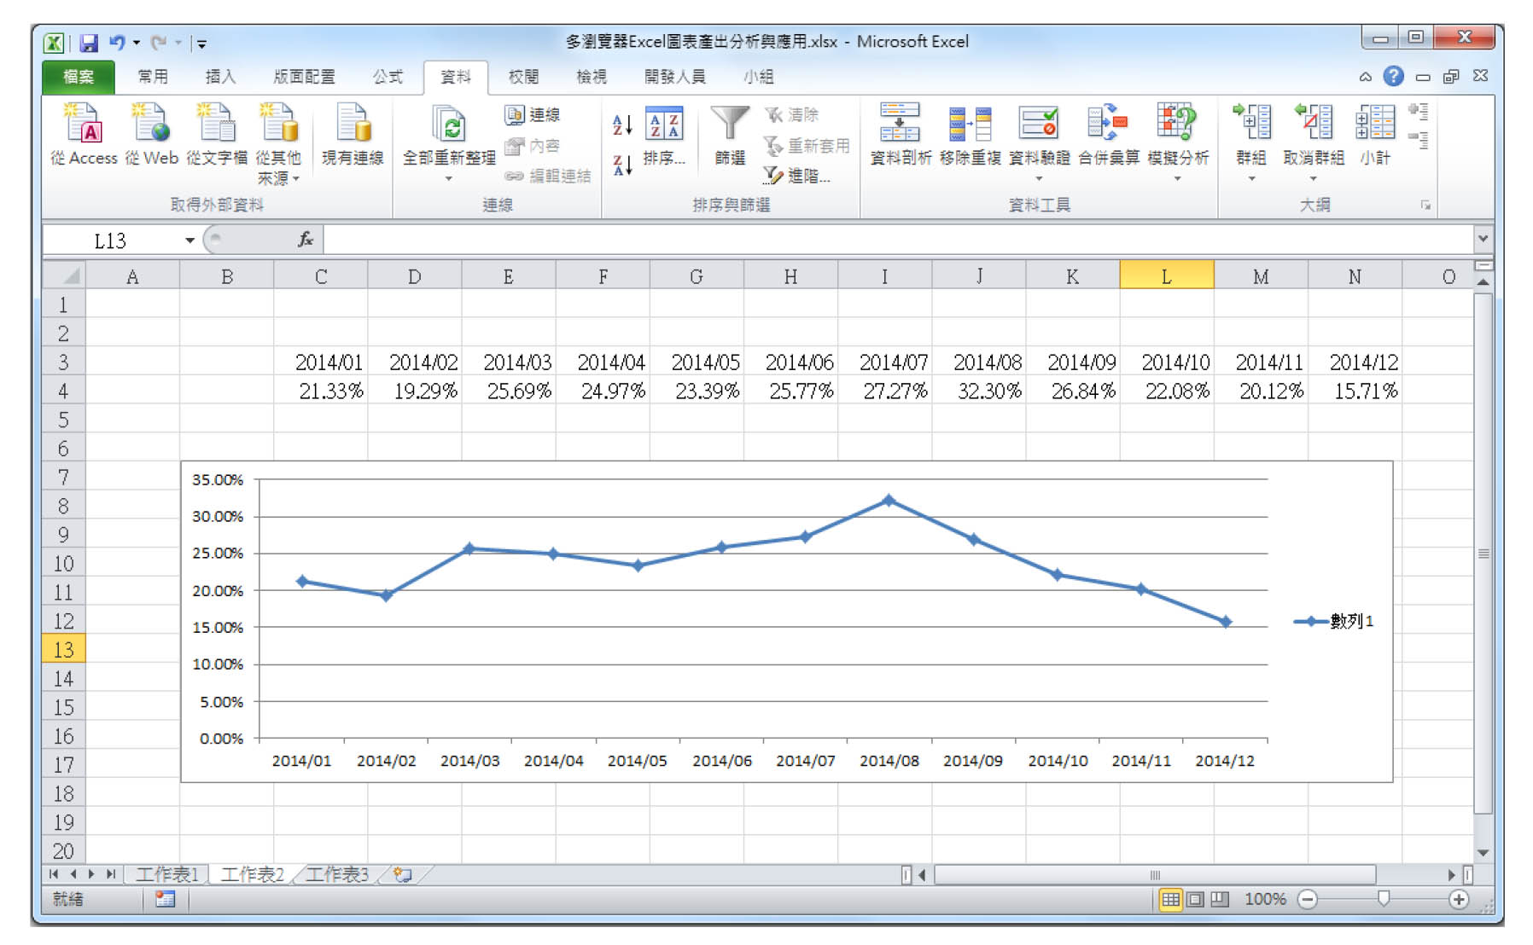Expand Ungroup dropdown arrow
This screenshot has width=1533, height=945.
click(x=1314, y=179)
